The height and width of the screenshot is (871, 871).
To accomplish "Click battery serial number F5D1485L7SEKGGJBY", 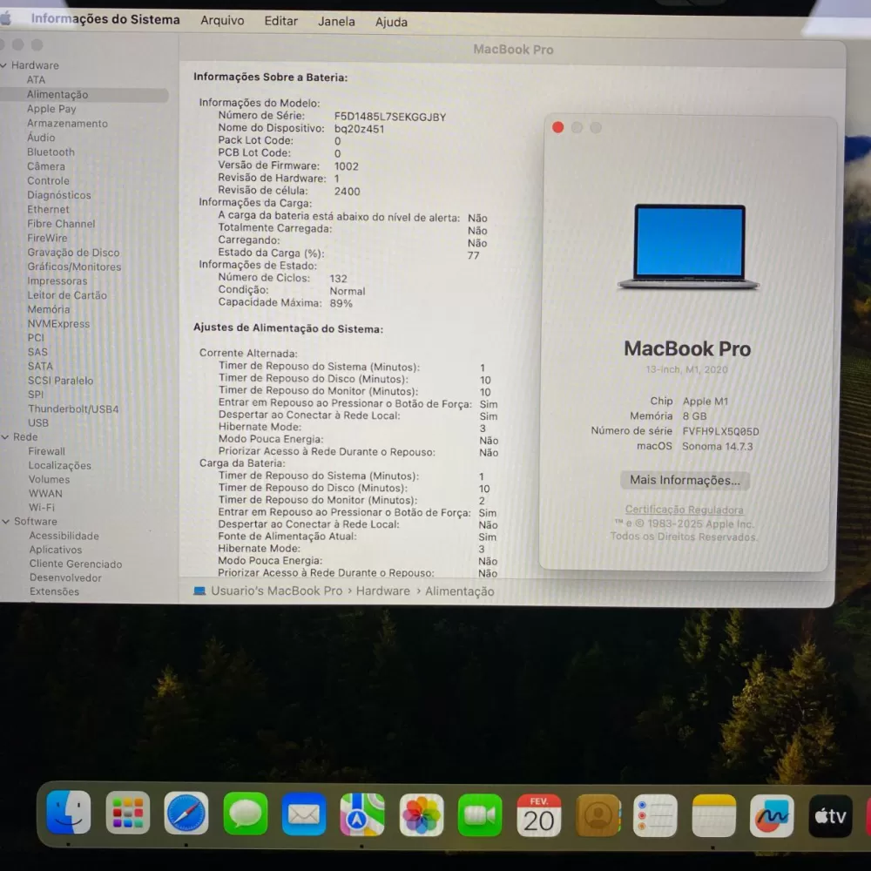I will 390,117.
